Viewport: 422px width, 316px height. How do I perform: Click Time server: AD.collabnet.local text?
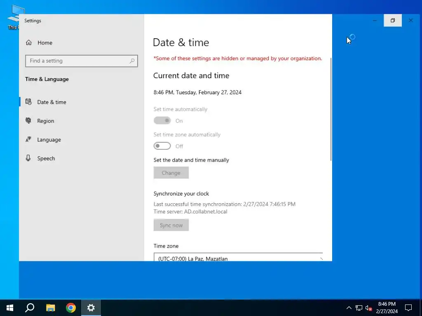(x=190, y=212)
